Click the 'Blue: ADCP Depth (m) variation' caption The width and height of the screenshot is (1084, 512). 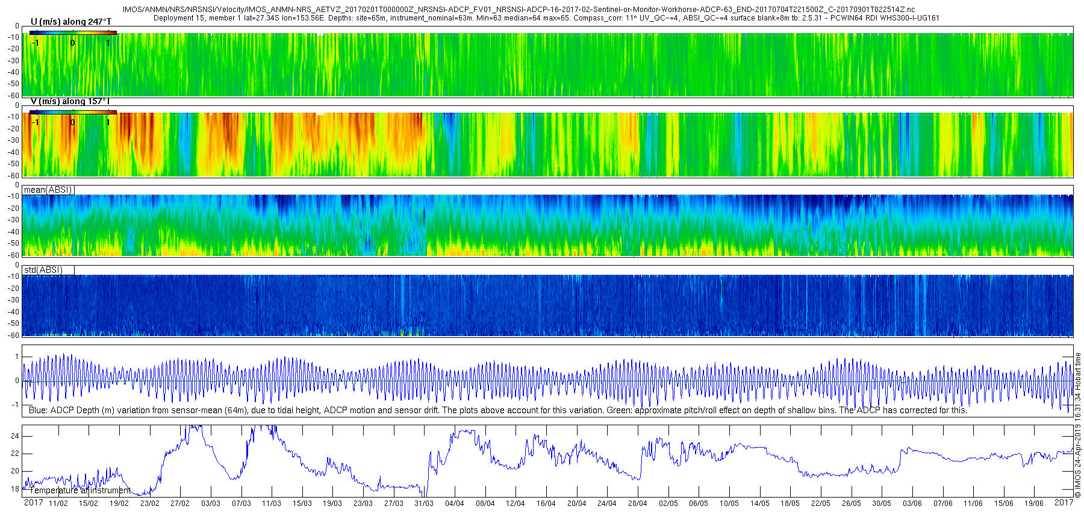[497, 410]
